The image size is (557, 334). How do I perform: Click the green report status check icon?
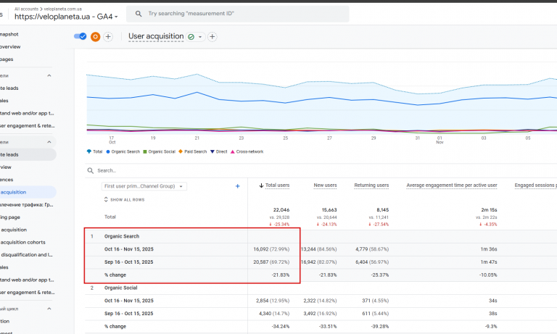tap(191, 37)
